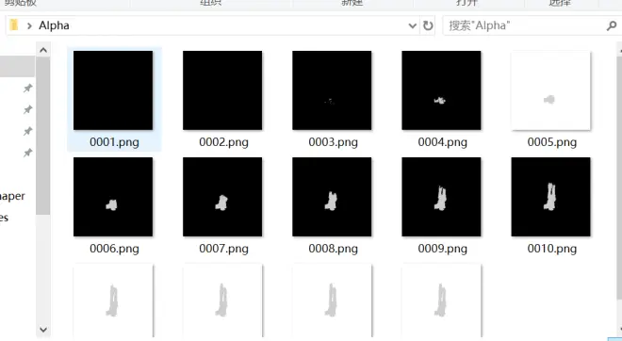Viewport: 622px width, 341px height.
Task: Select the 0001.png thumbnail
Action: coord(113,90)
